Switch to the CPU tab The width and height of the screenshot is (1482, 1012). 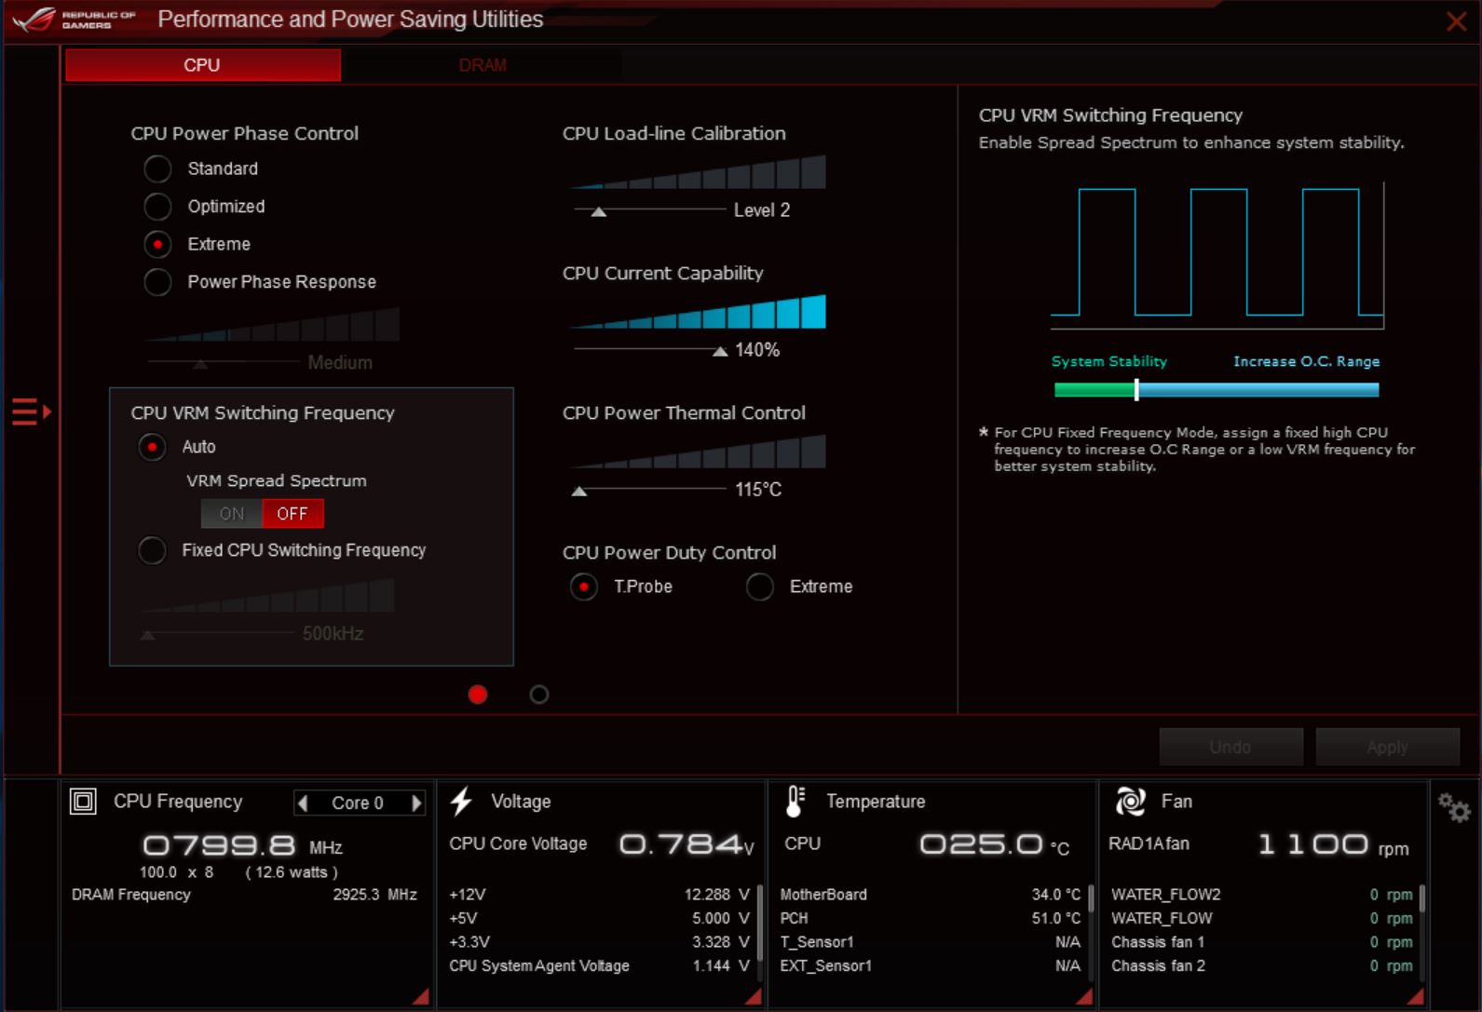(x=202, y=65)
